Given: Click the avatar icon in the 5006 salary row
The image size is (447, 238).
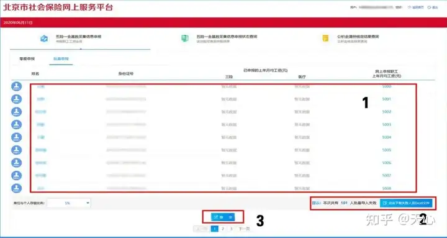Looking at the screenshot, I should coord(17,163).
